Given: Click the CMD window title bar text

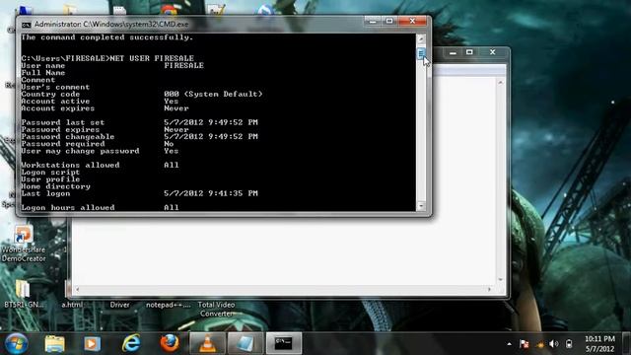Looking at the screenshot, I should 111,24.
